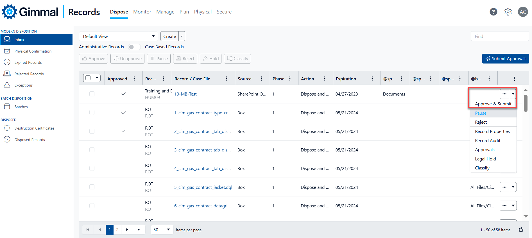Open column menu for Expiration header
This screenshot has width=532, height=238.
372,79
